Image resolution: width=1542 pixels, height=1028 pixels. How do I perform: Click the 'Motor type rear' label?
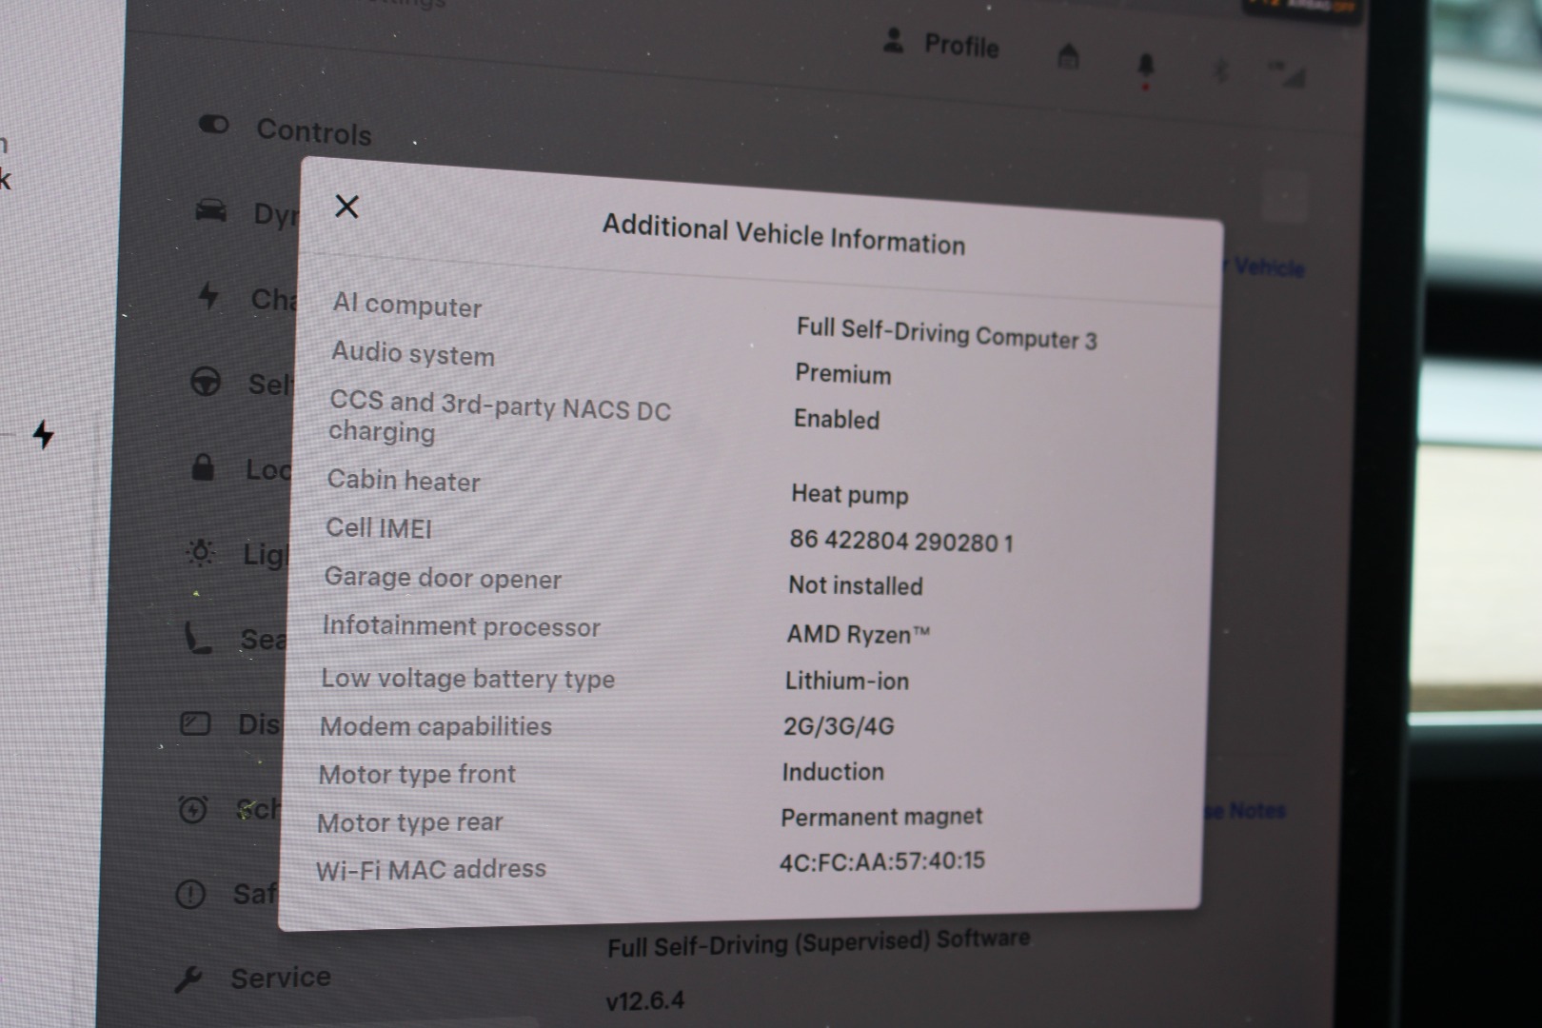point(410,822)
